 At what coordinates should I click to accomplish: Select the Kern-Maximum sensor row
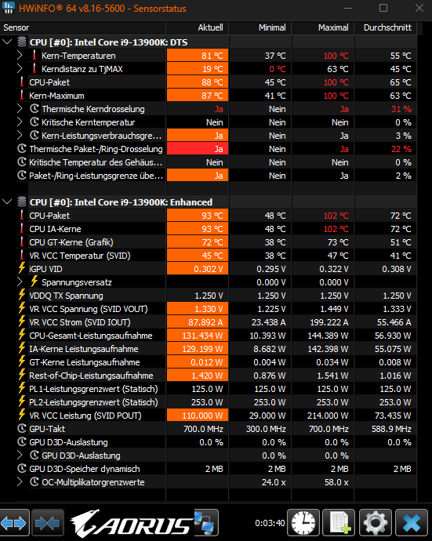pyautogui.click(x=216, y=96)
